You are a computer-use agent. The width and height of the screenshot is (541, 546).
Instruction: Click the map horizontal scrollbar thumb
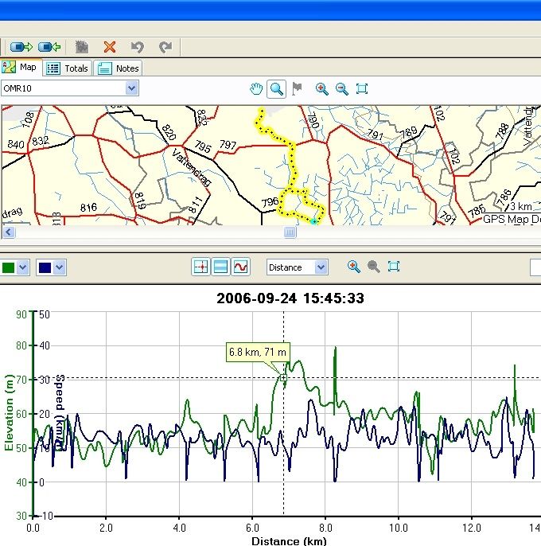(290, 232)
